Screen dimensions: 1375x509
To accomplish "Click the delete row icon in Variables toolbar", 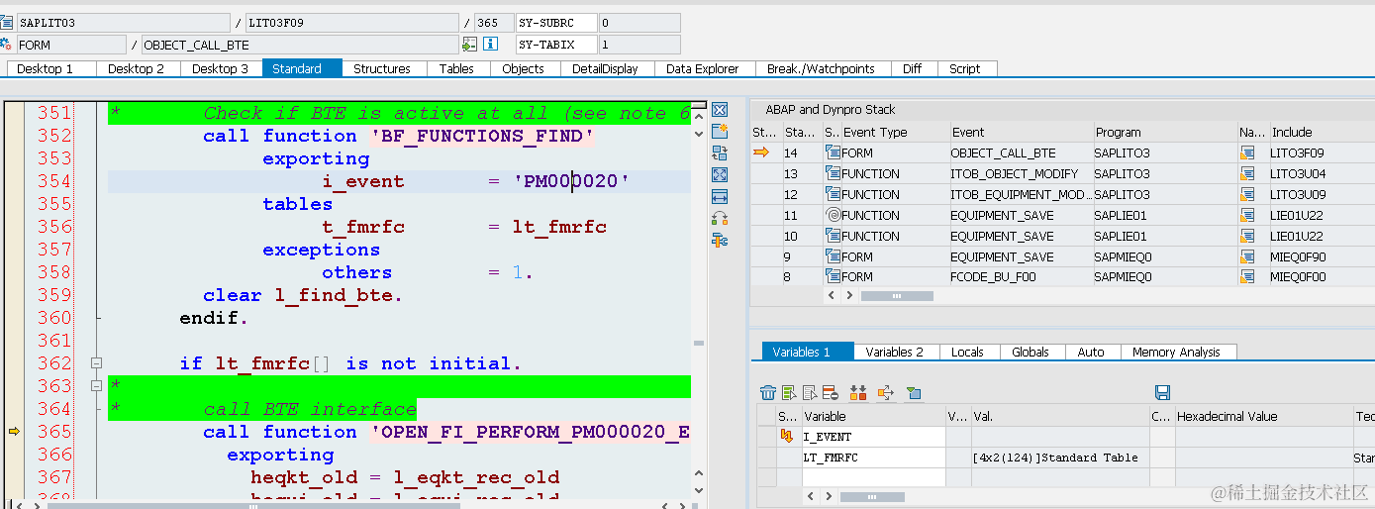I will 830,392.
